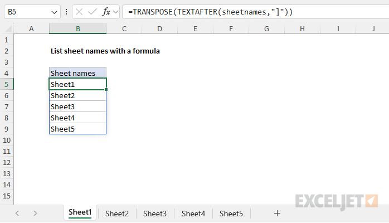The width and height of the screenshot is (389, 223).
Task: Select row 6 header
Action: [7, 96]
